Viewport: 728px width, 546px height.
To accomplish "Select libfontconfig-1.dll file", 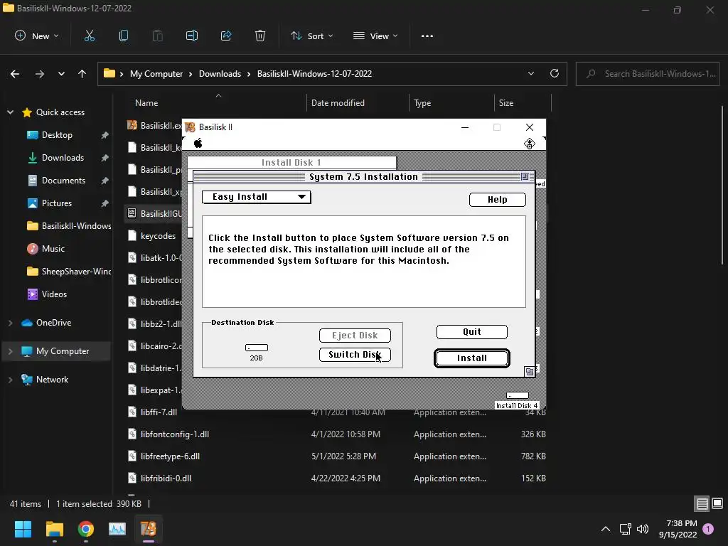I will tap(175, 434).
